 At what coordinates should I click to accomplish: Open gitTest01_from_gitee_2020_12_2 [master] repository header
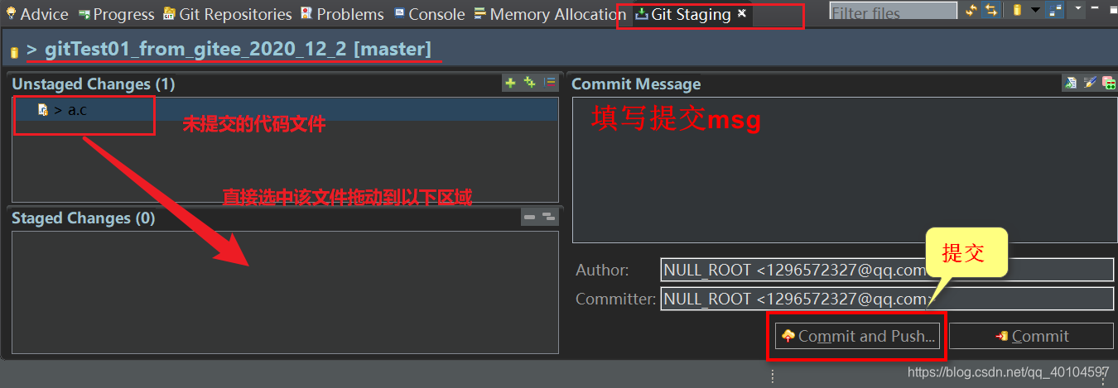coord(237,50)
